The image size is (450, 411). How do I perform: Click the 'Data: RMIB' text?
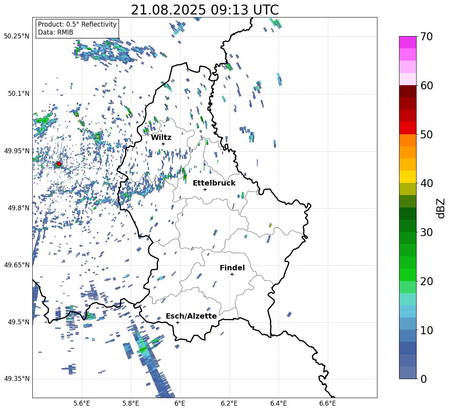(55, 32)
